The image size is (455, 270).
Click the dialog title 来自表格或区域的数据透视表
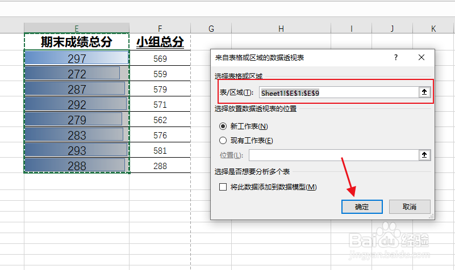(x=260, y=57)
